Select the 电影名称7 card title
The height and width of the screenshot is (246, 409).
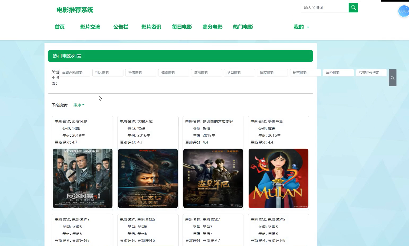coord(211,220)
